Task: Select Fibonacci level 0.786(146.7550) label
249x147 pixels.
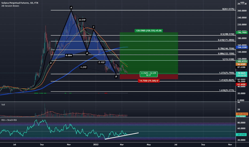Action: 226,48
